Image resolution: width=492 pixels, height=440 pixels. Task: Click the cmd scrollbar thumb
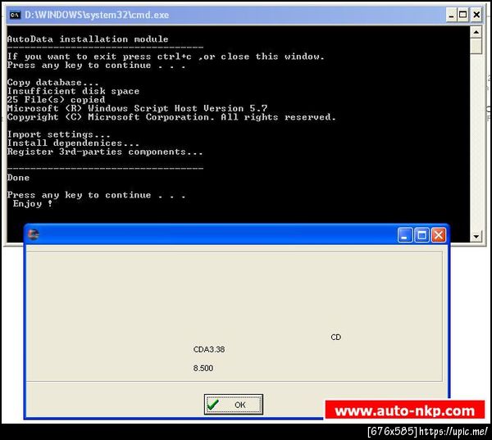click(x=476, y=46)
